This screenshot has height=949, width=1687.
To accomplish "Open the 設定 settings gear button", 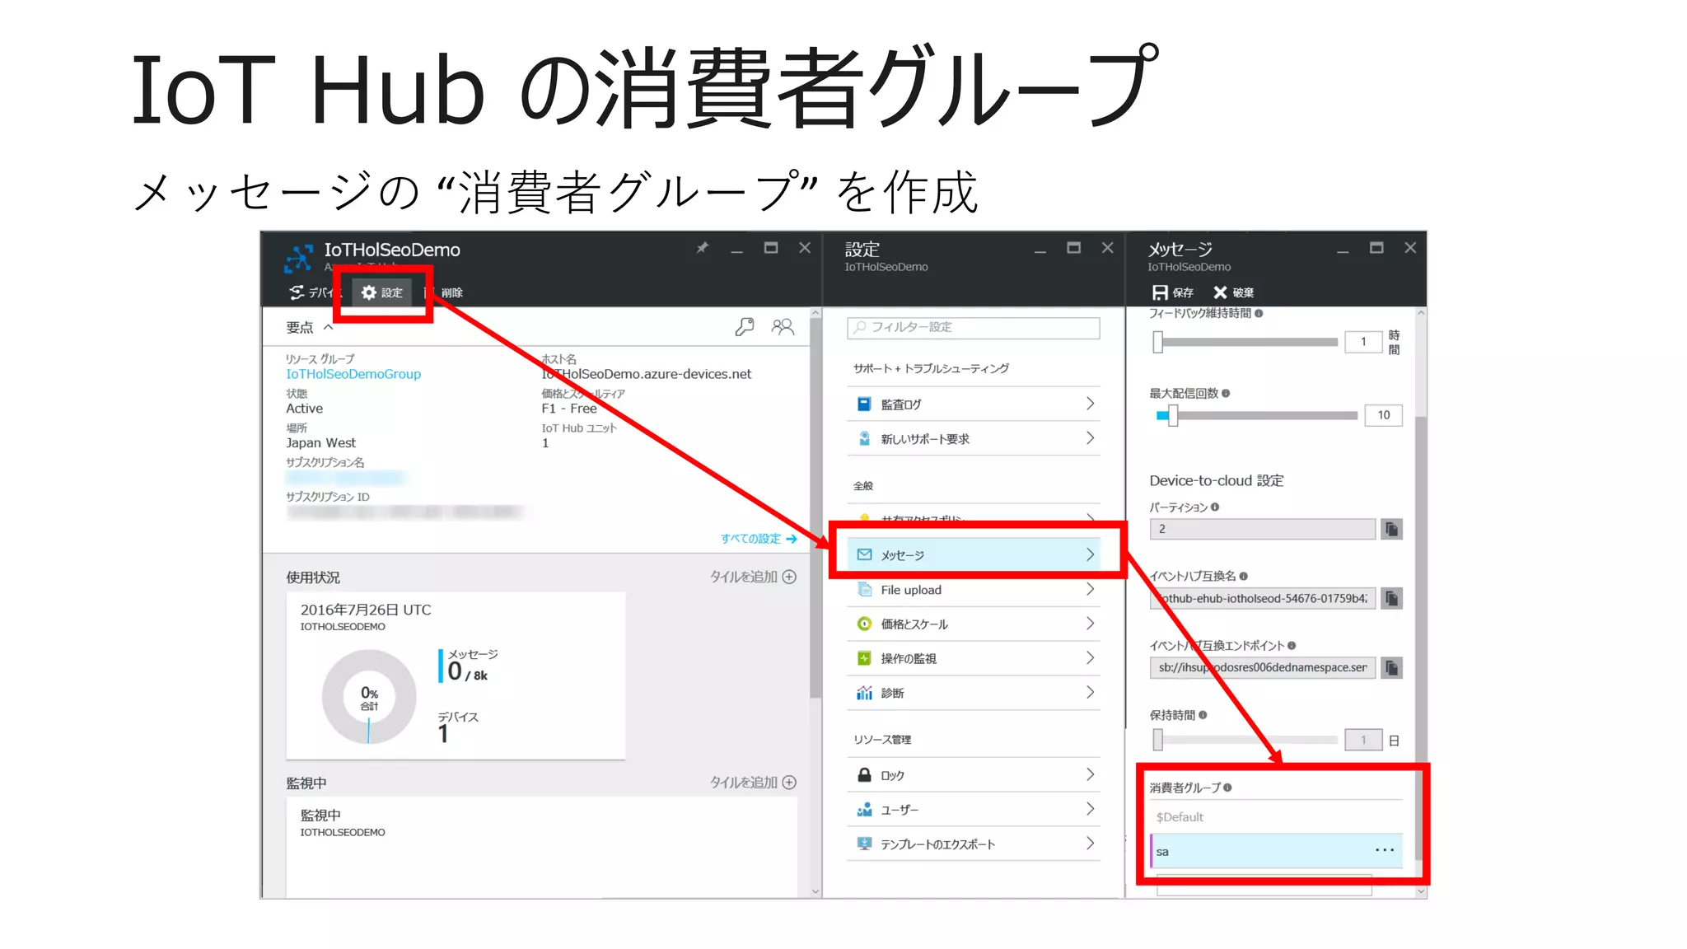I will click(382, 292).
